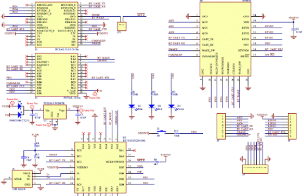The width and height of the screenshot is (304, 196).
Task: Select the J3 header listing the AIO signals
Action: [221, 126]
